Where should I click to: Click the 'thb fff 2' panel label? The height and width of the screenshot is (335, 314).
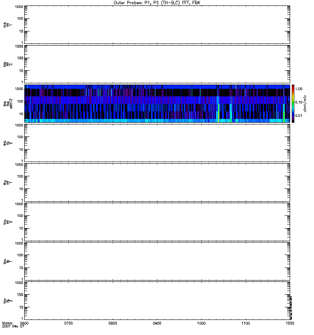tap(8, 64)
